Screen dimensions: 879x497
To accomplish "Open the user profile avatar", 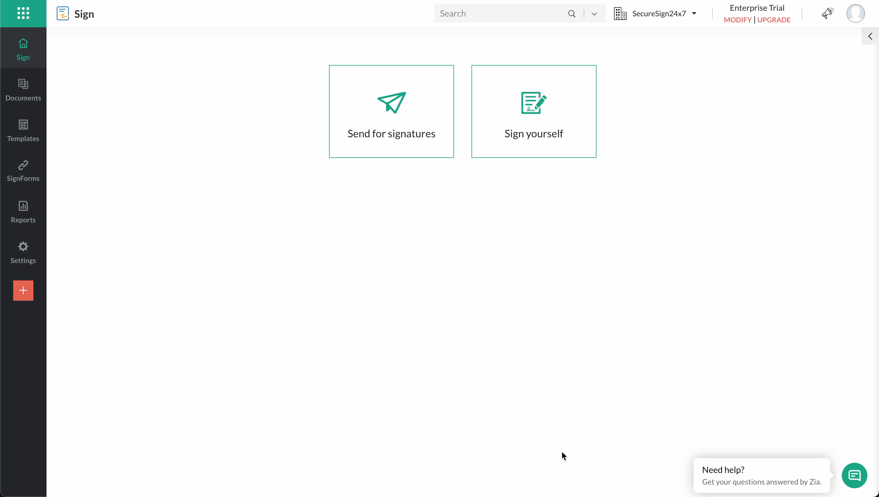I will pos(855,13).
